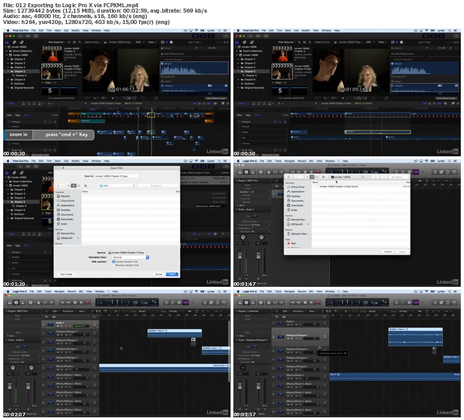The height and width of the screenshot is (420, 464).
Task: Open the Modify menu in 00:00:30 frame
Action: point(76,30)
